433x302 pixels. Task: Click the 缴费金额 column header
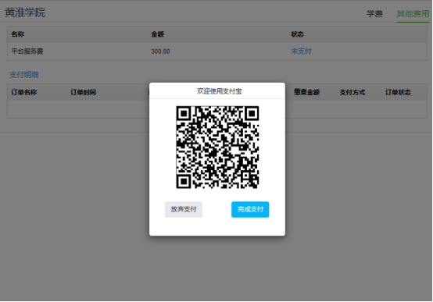click(x=306, y=92)
